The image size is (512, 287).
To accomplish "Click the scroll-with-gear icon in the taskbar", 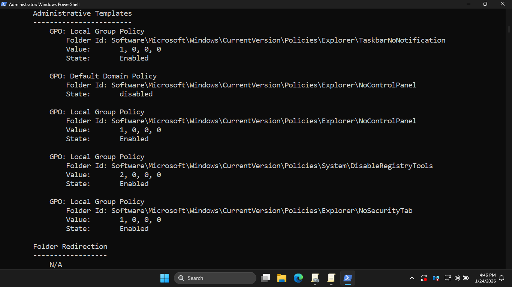I will pos(315,278).
